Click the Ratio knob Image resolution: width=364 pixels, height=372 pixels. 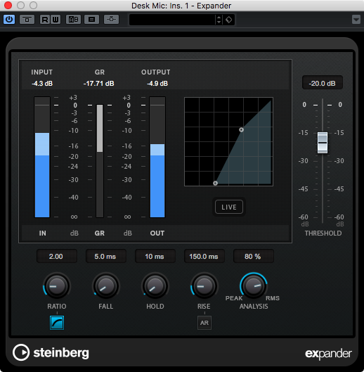tap(57, 286)
